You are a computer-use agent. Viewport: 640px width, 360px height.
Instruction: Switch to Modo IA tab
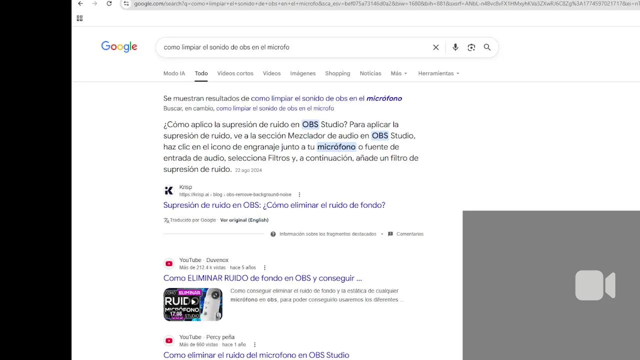(174, 73)
